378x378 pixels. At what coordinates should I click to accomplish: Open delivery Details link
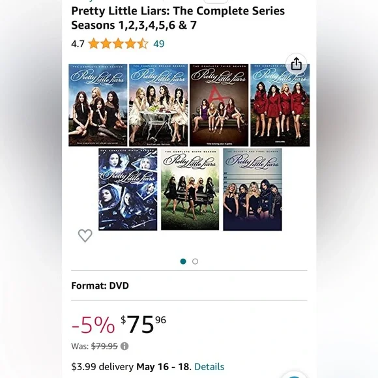[x=209, y=367]
